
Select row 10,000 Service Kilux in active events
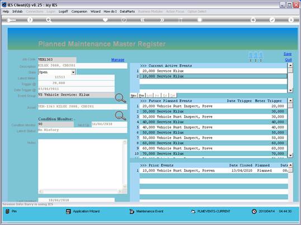coord(213,76)
